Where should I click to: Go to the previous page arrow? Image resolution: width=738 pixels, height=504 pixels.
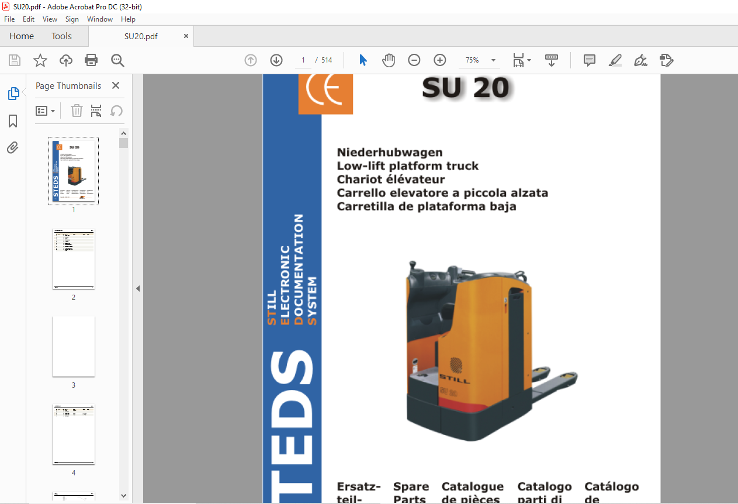pyautogui.click(x=251, y=60)
